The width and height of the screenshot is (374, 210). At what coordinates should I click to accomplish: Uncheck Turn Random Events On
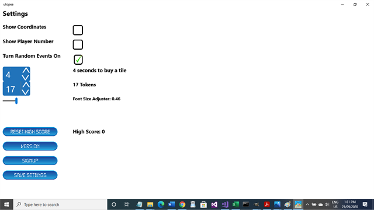78,60
